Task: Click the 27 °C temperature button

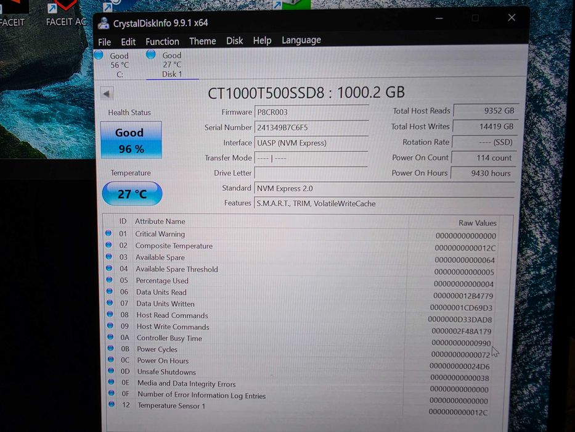Action: (132, 194)
